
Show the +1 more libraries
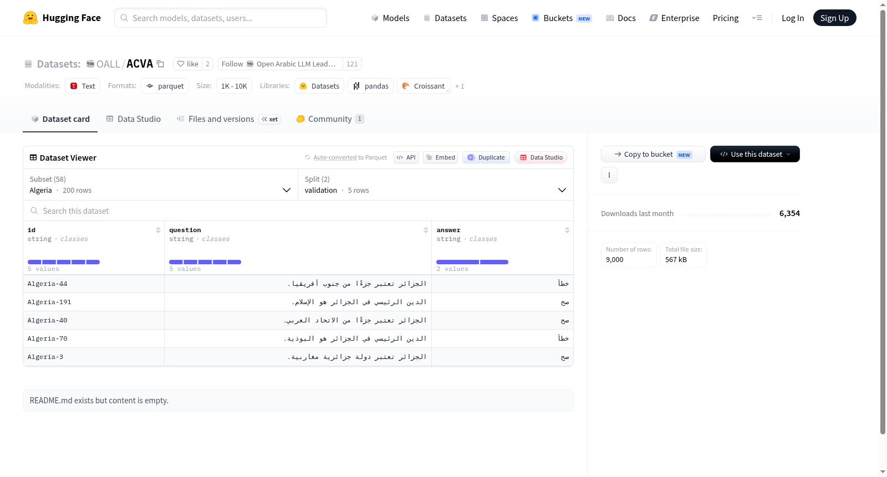point(460,86)
